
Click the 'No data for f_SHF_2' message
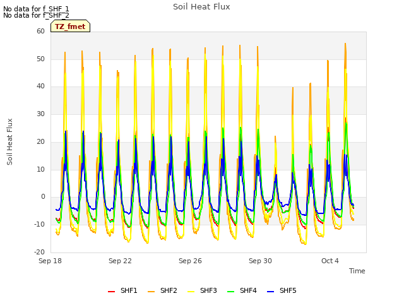click(x=36, y=15)
